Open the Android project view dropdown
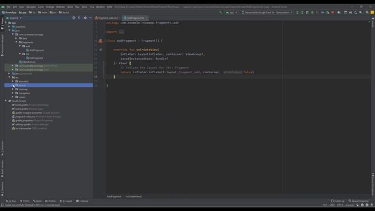The image size is (375, 211). [x=14, y=18]
